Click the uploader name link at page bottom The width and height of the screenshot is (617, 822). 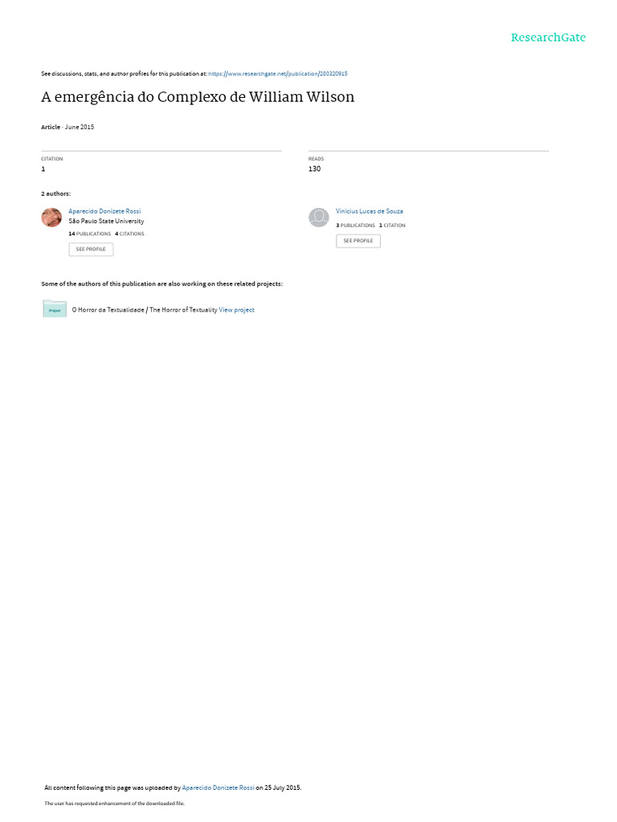218,787
